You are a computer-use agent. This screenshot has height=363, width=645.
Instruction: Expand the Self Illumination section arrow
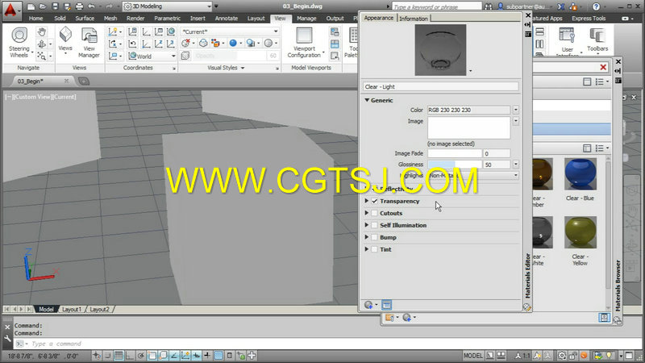click(367, 225)
